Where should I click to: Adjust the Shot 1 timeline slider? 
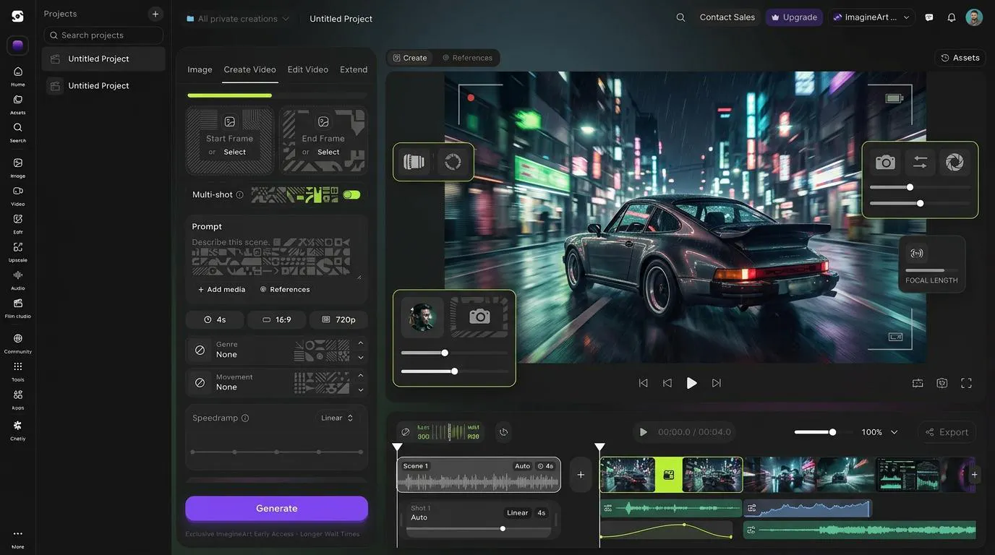coord(503,528)
